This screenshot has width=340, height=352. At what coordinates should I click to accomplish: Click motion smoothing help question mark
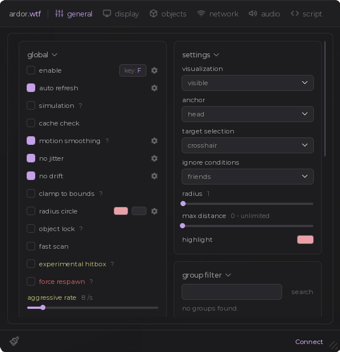click(107, 141)
